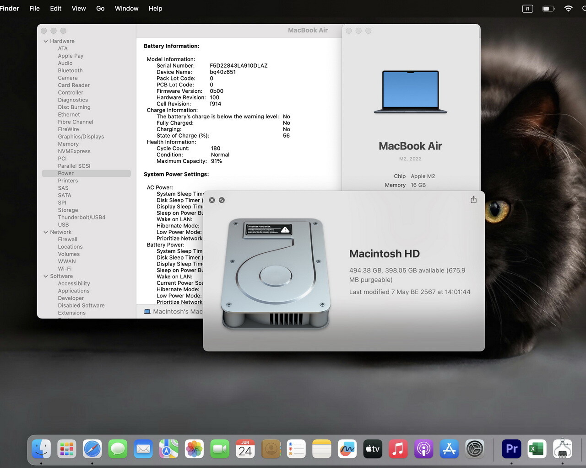Open Microsoft Excel from the Dock
The width and height of the screenshot is (586, 468).
[537, 449]
